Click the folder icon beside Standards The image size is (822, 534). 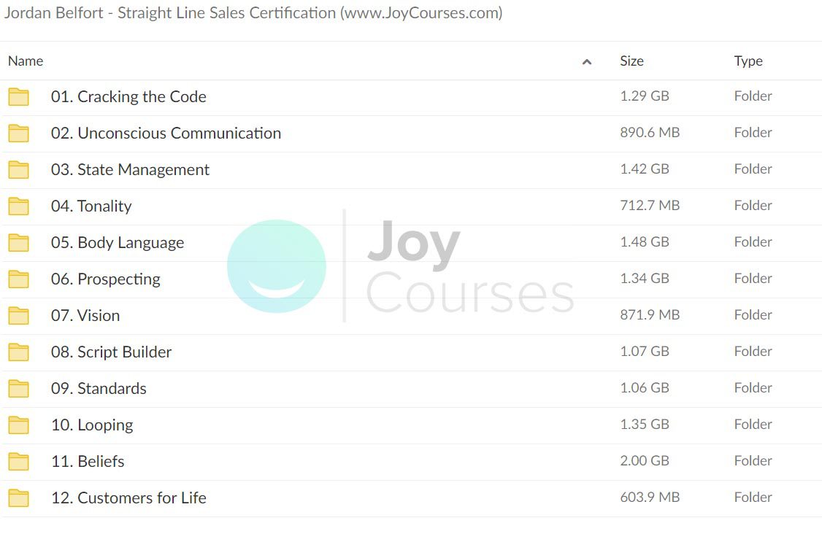click(x=18, y=388)
